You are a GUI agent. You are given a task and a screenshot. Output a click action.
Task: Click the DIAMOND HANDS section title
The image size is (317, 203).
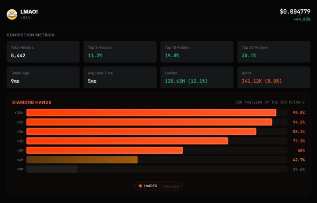click(32, 102)
